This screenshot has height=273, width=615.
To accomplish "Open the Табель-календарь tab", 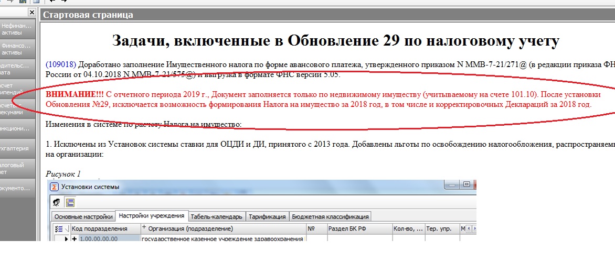I will coord(216,216).
